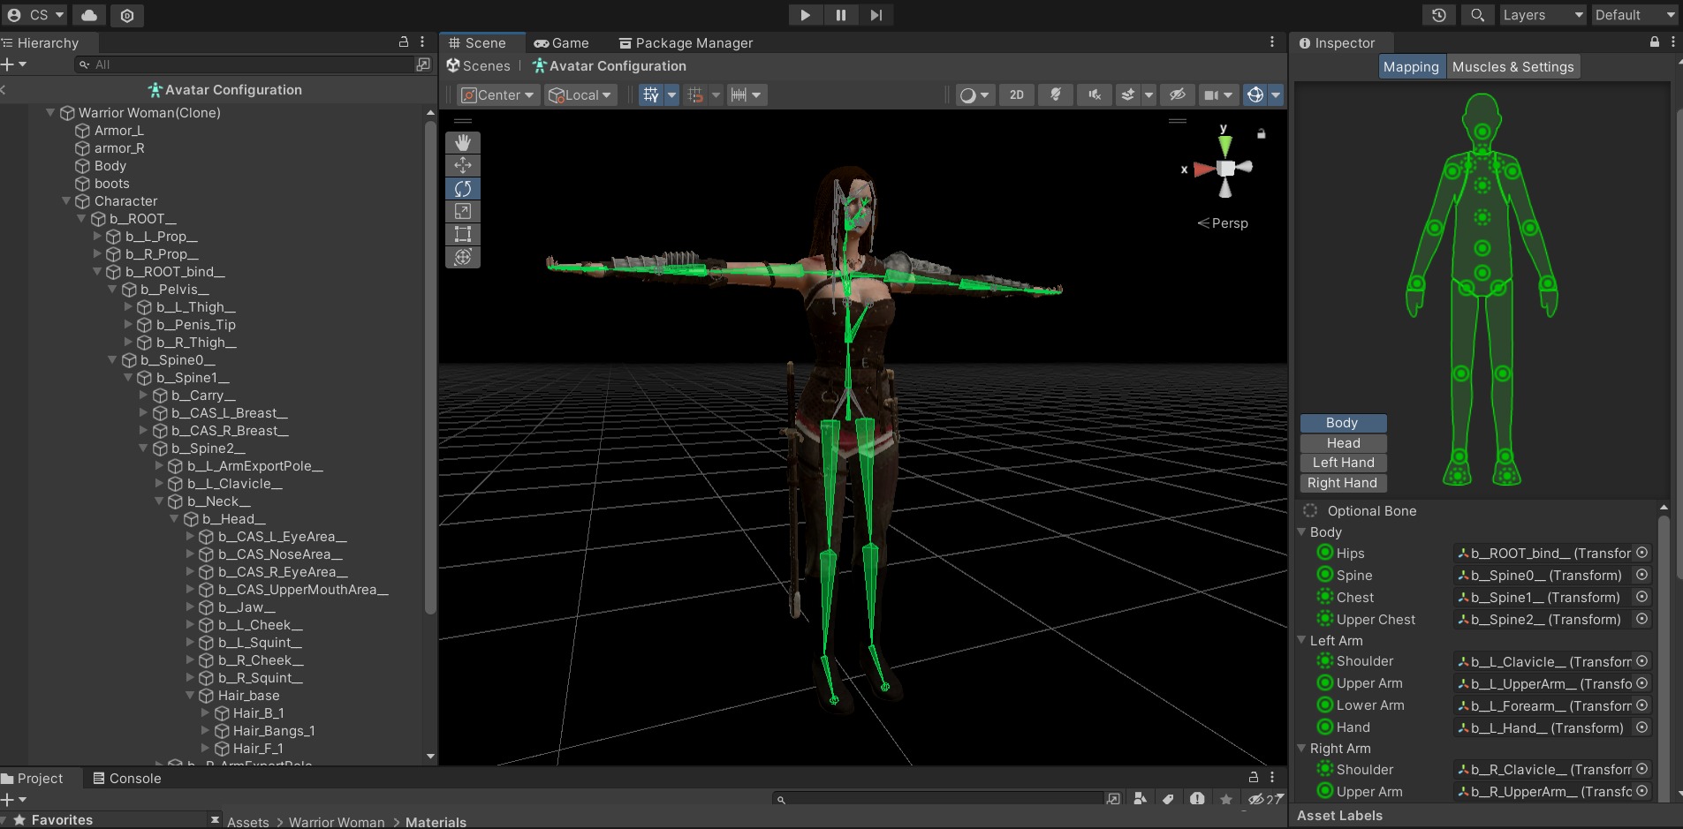Select the Rotate tool in Scene
The width and height of the screenshot is (1683, 829).
click(x=462, y=188)
